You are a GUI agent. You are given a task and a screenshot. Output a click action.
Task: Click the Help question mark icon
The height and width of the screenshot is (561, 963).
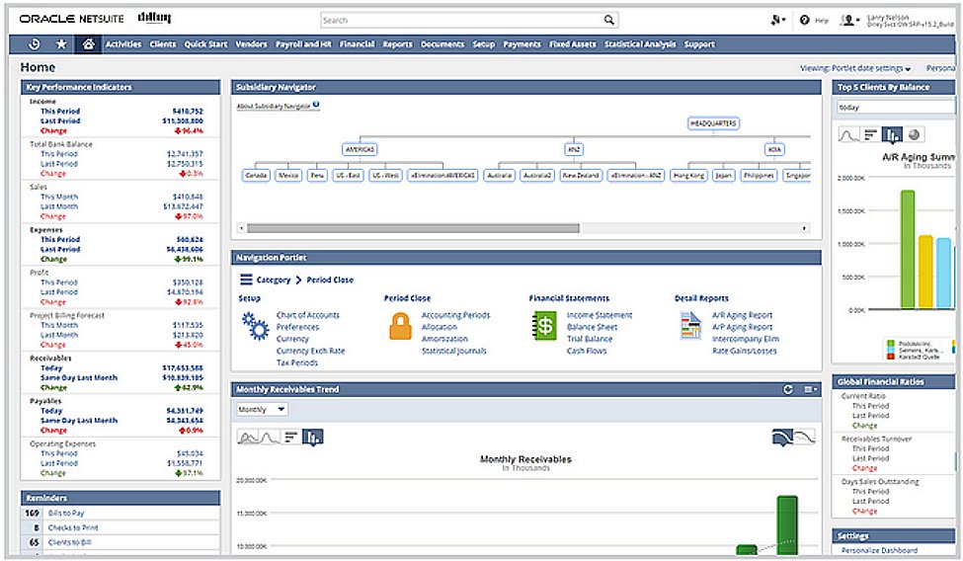pos(805,20)
